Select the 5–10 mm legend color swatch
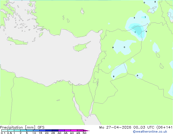The image size is (173, 134). click(x=30, y=130)
